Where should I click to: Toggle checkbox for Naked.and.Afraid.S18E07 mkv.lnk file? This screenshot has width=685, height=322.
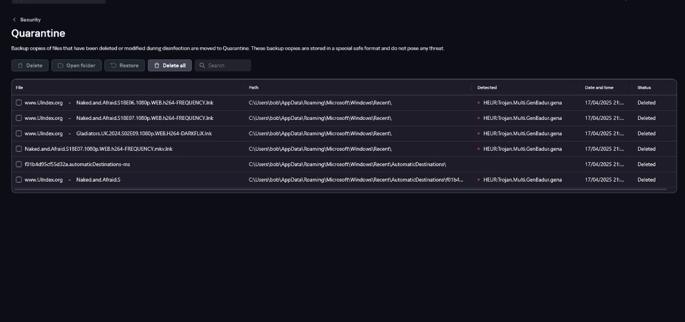tap(19, 149)
